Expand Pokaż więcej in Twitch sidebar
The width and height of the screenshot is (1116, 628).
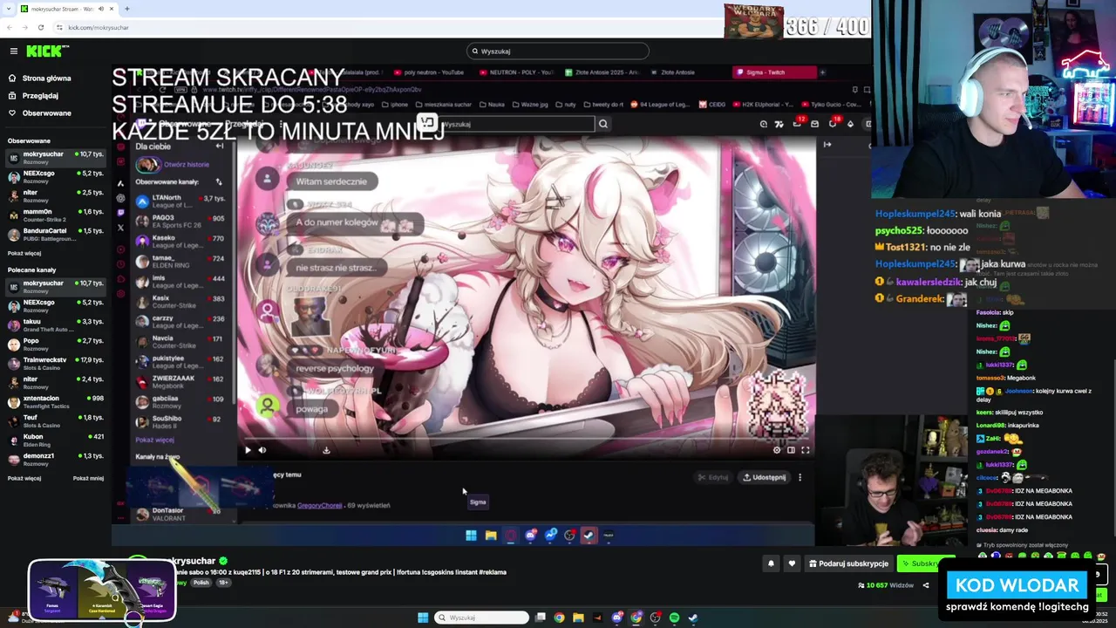(154, 440)
